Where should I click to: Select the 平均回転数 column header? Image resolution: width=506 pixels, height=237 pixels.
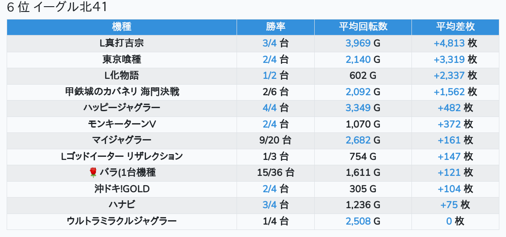coord(363,27)
